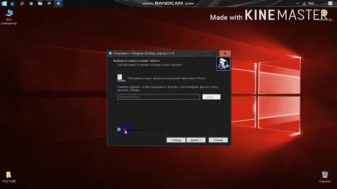Screen dimensions: 337x189
Task: Select the YOU TUBE desktop folder
Action: [9, 177]
